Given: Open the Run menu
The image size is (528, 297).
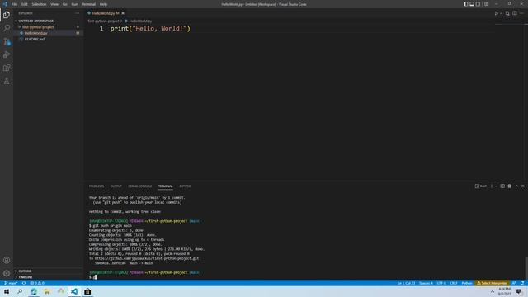Looking at the screenshot, I should (x=74, y=4).
